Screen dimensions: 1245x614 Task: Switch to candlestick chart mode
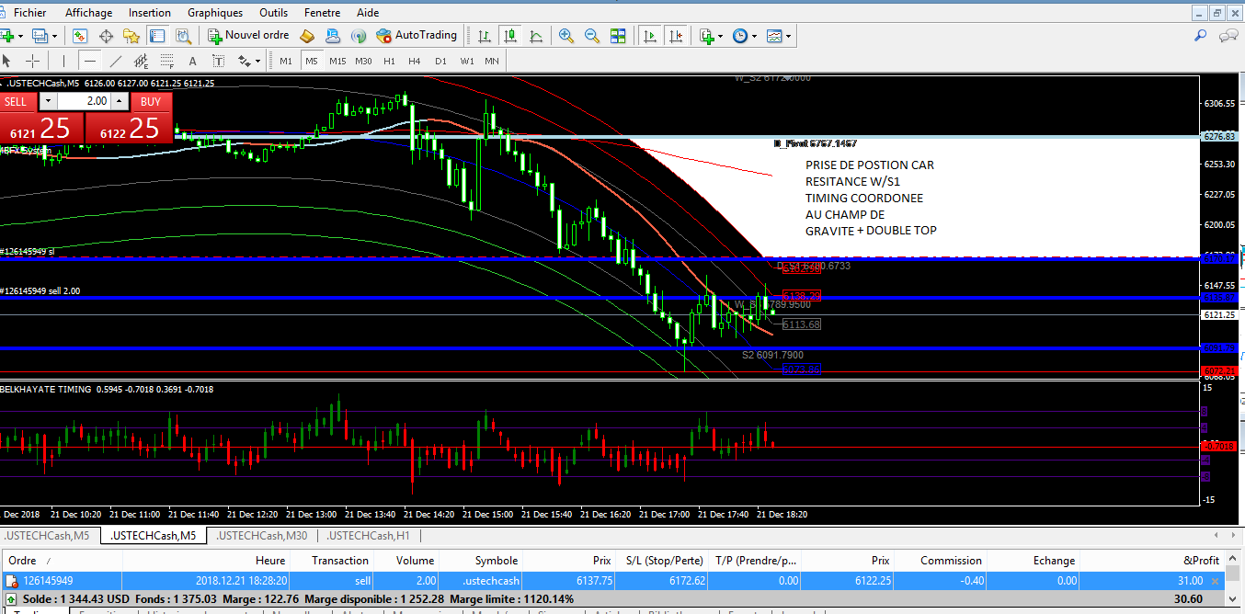[510, 36]
